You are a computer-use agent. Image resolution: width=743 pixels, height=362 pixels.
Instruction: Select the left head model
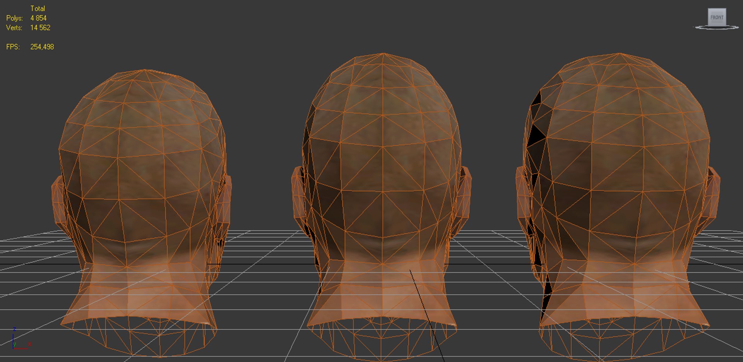pyautogui.click(x=141, y=212)
